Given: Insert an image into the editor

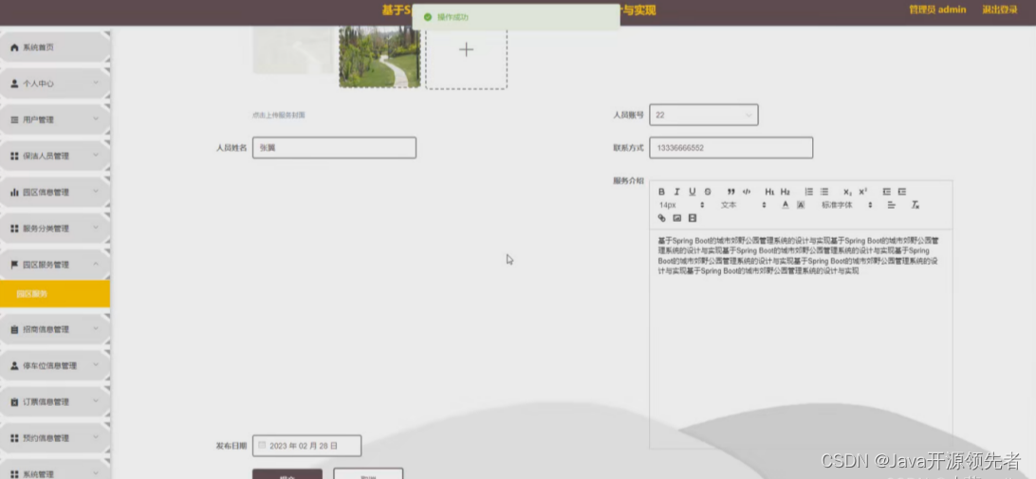Looking at the screenshot, I should pyautogui.click(x=676, y=218).
